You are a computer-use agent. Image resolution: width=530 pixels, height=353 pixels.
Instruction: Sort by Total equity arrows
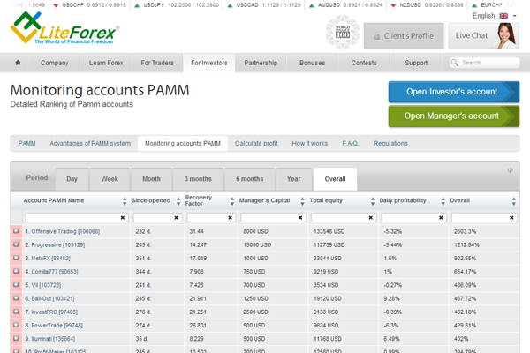coord(373,201)
